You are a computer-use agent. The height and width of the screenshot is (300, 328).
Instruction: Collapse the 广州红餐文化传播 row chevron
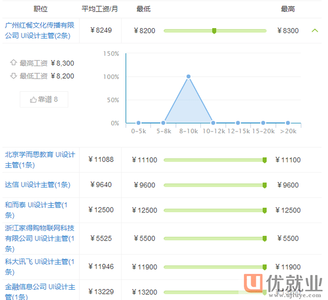point(315,31)
